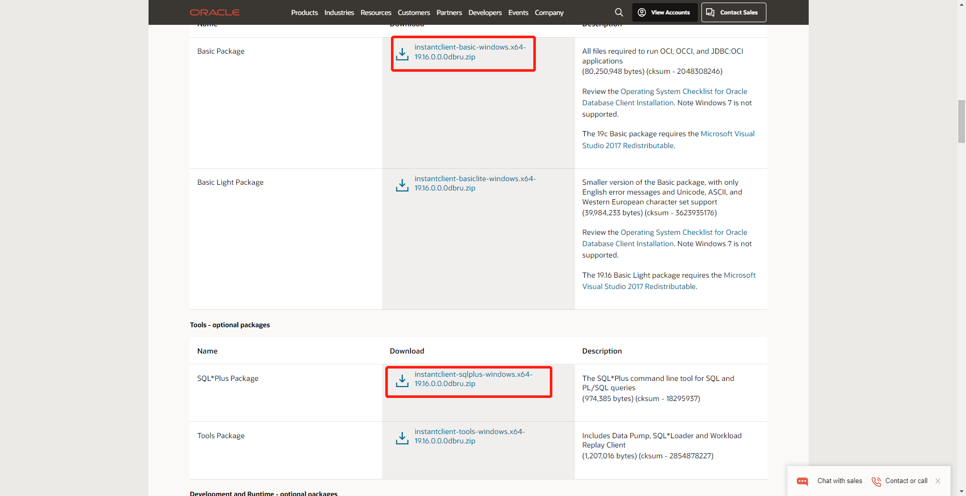This screenshot has height=496, width=966.
Task: Click the download icon for Basic Light Package
Action: [402, 184]
